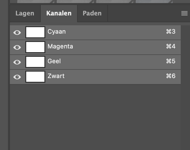This screenshot has height=150, width=190.
Task: Click the ⌘3 shortcut label
Action: tap(171, 31)
